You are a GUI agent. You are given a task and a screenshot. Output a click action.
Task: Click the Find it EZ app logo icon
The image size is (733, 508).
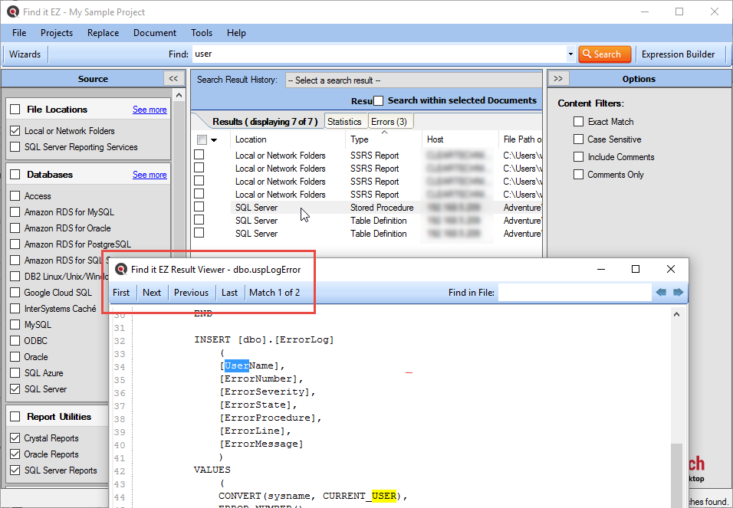point(12,11)
